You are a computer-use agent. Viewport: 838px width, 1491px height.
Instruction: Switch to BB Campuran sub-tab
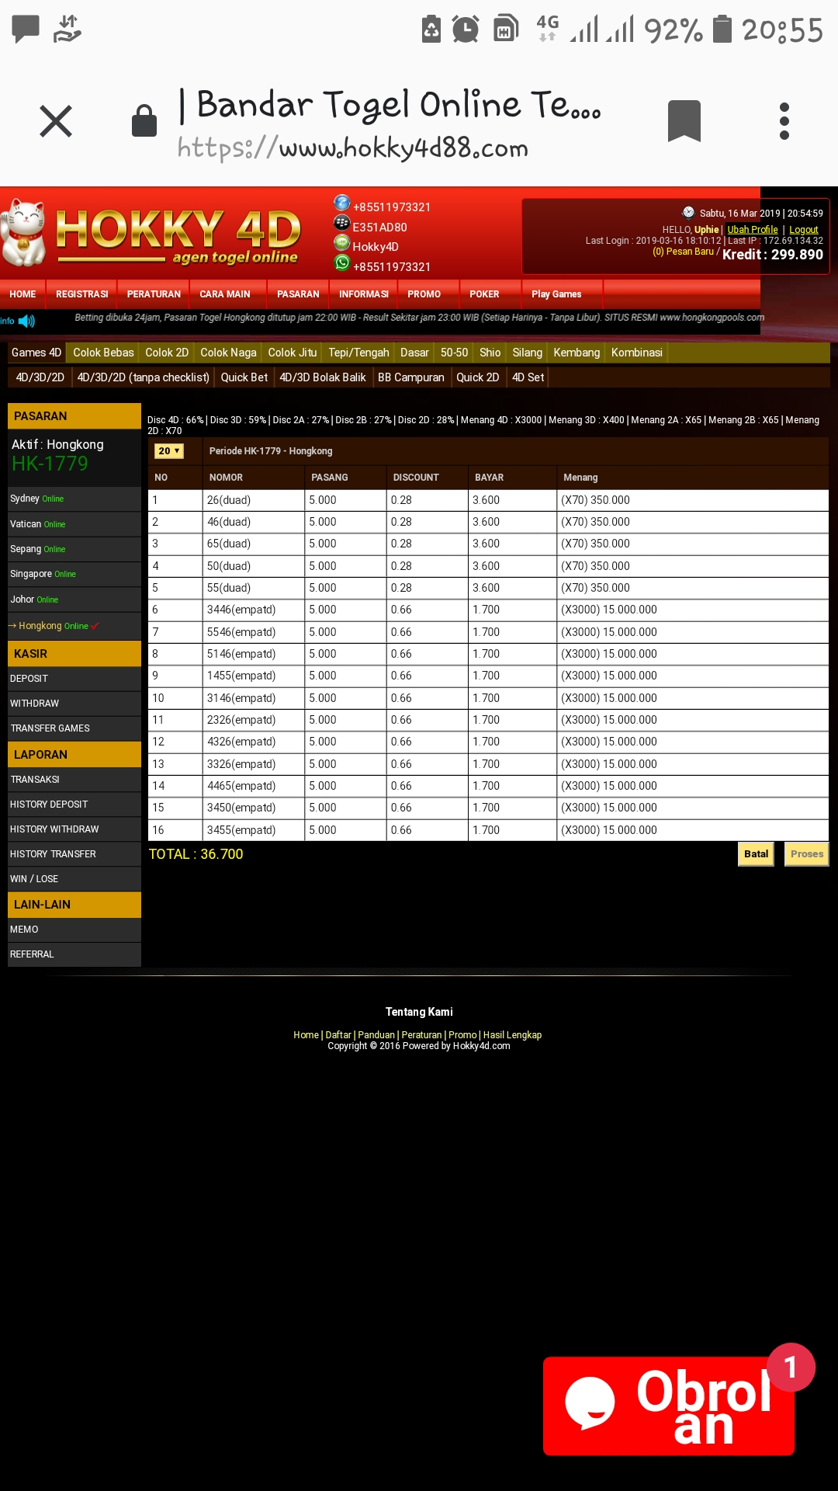click(411, 377)
